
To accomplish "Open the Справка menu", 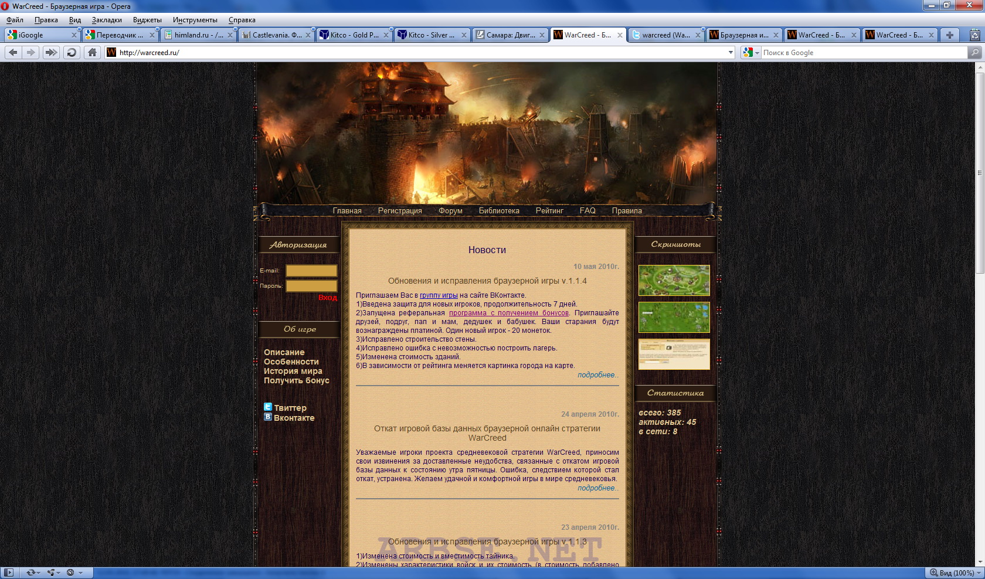I will click(x=242, y=20).
